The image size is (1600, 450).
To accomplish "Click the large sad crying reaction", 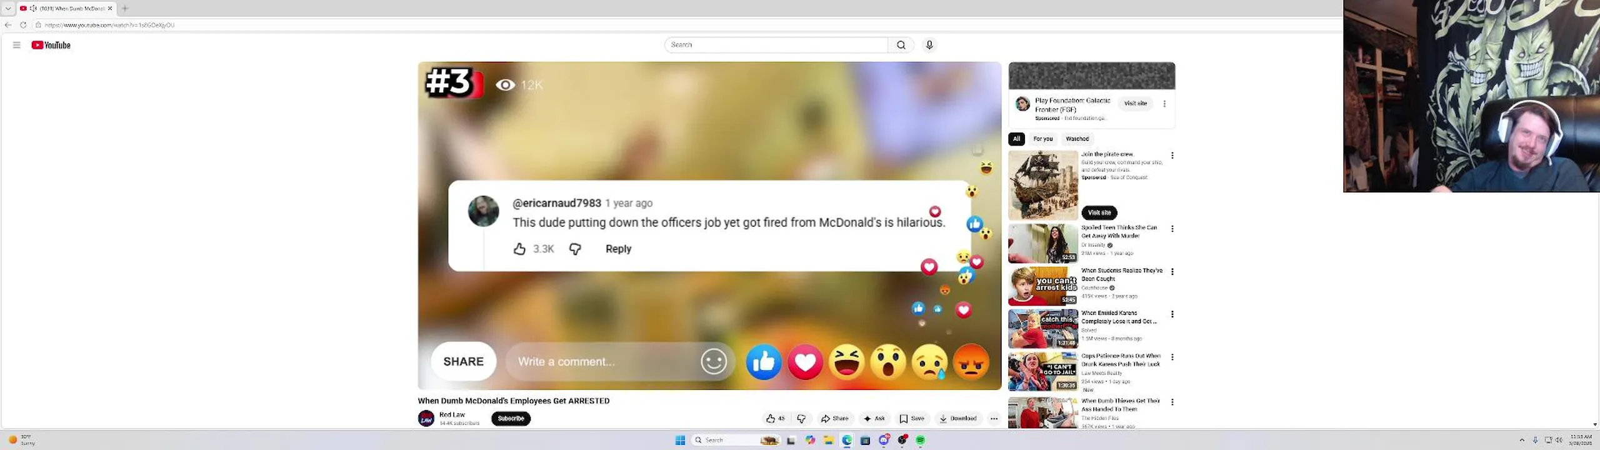I will click(929, 361).
